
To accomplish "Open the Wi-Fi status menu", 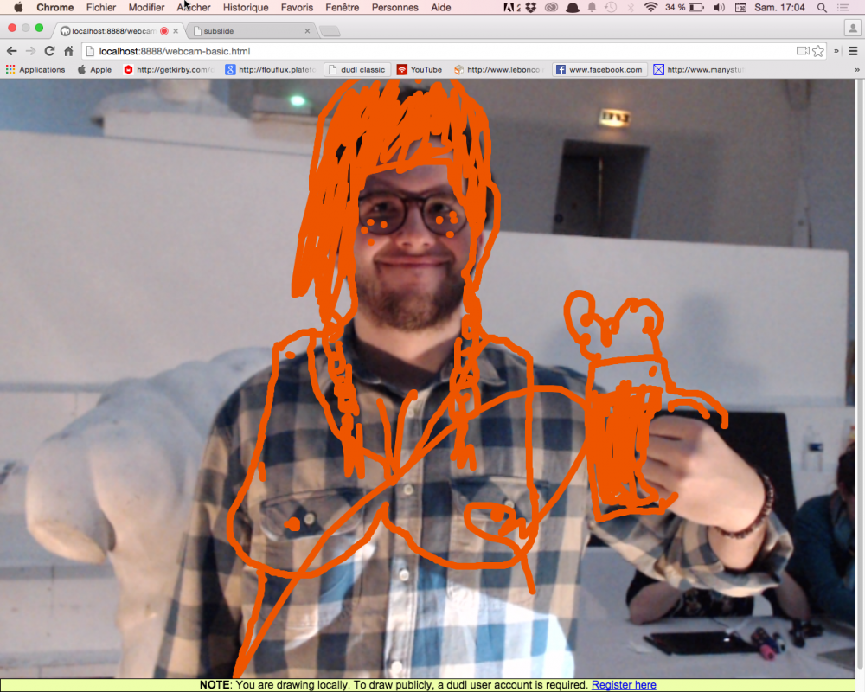I will pyautogui.click(x=651, y=7).
